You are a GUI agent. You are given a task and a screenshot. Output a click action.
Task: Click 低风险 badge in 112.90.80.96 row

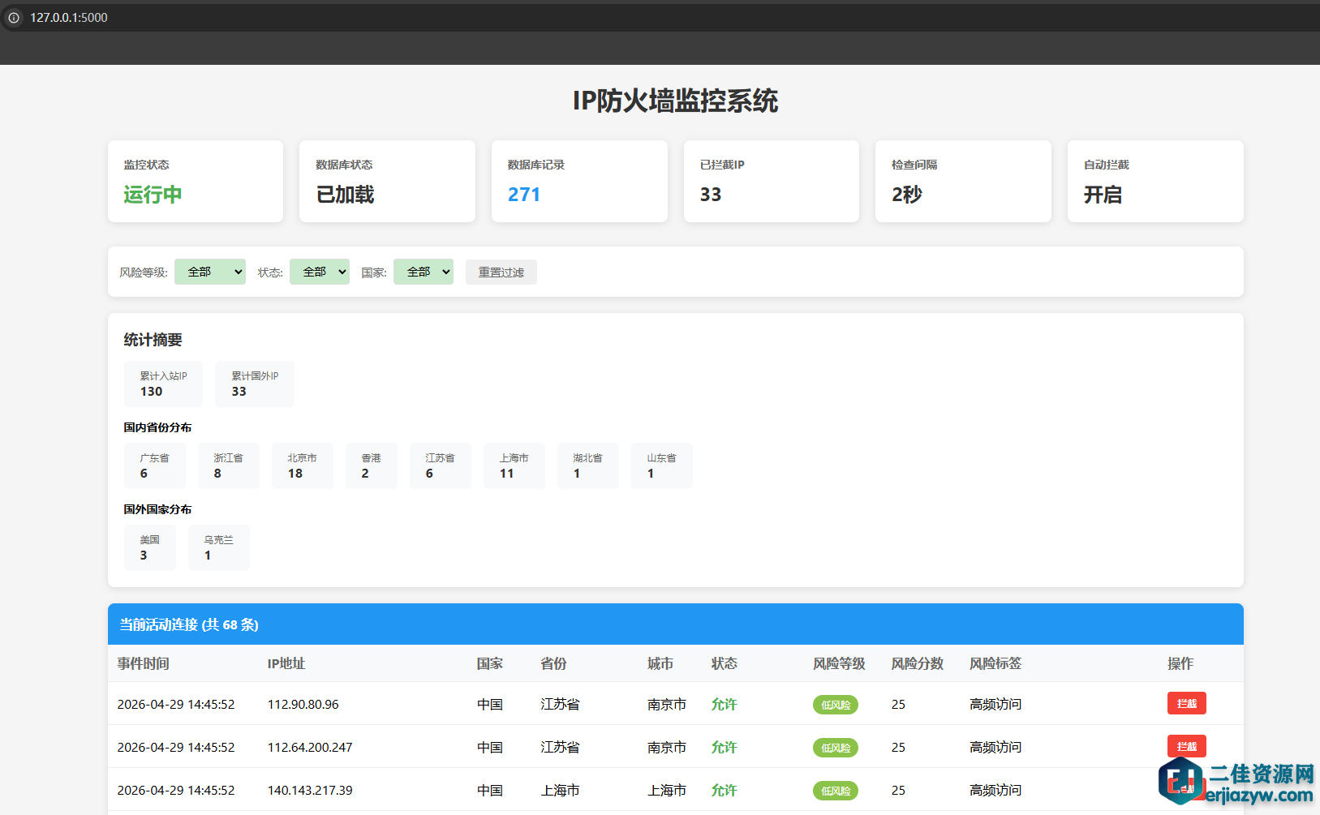836,705
